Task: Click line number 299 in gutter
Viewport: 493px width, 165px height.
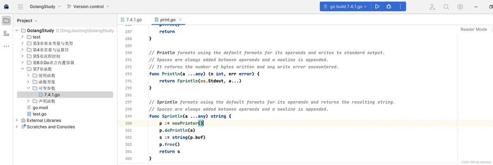Action: [x=128, y=116]
